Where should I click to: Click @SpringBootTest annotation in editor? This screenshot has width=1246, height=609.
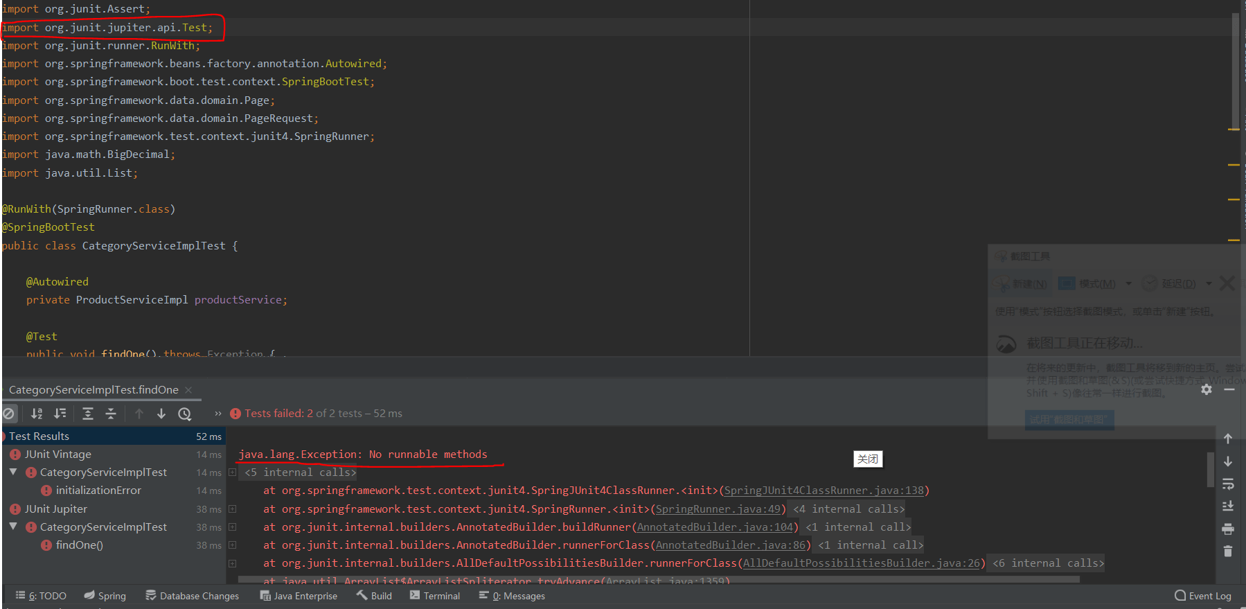48,227
